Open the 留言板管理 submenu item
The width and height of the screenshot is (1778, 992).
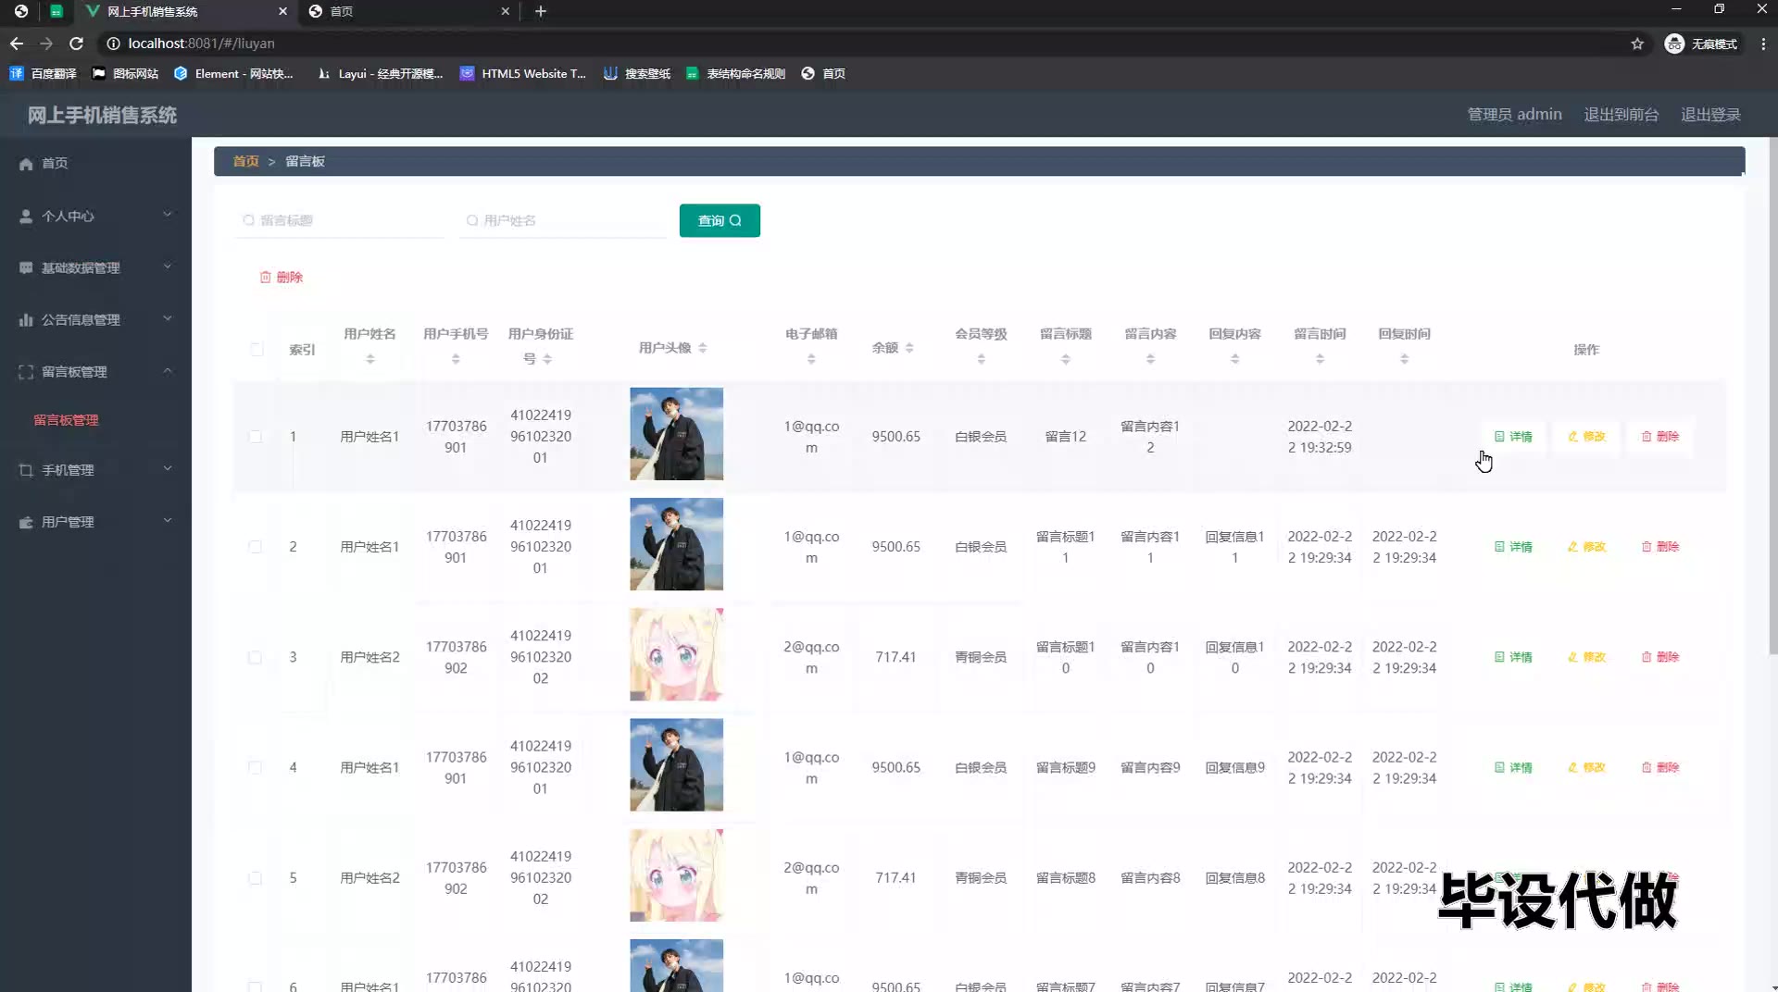66,420
